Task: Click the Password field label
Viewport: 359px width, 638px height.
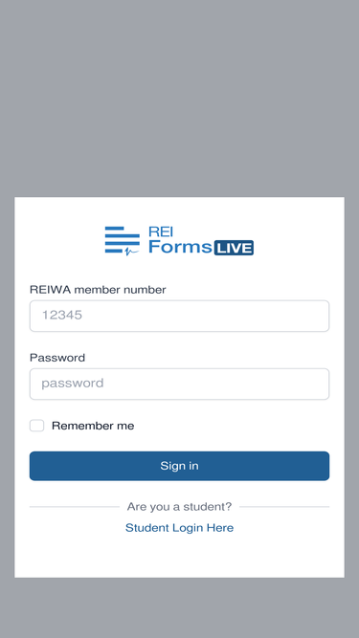Action: 57,358
